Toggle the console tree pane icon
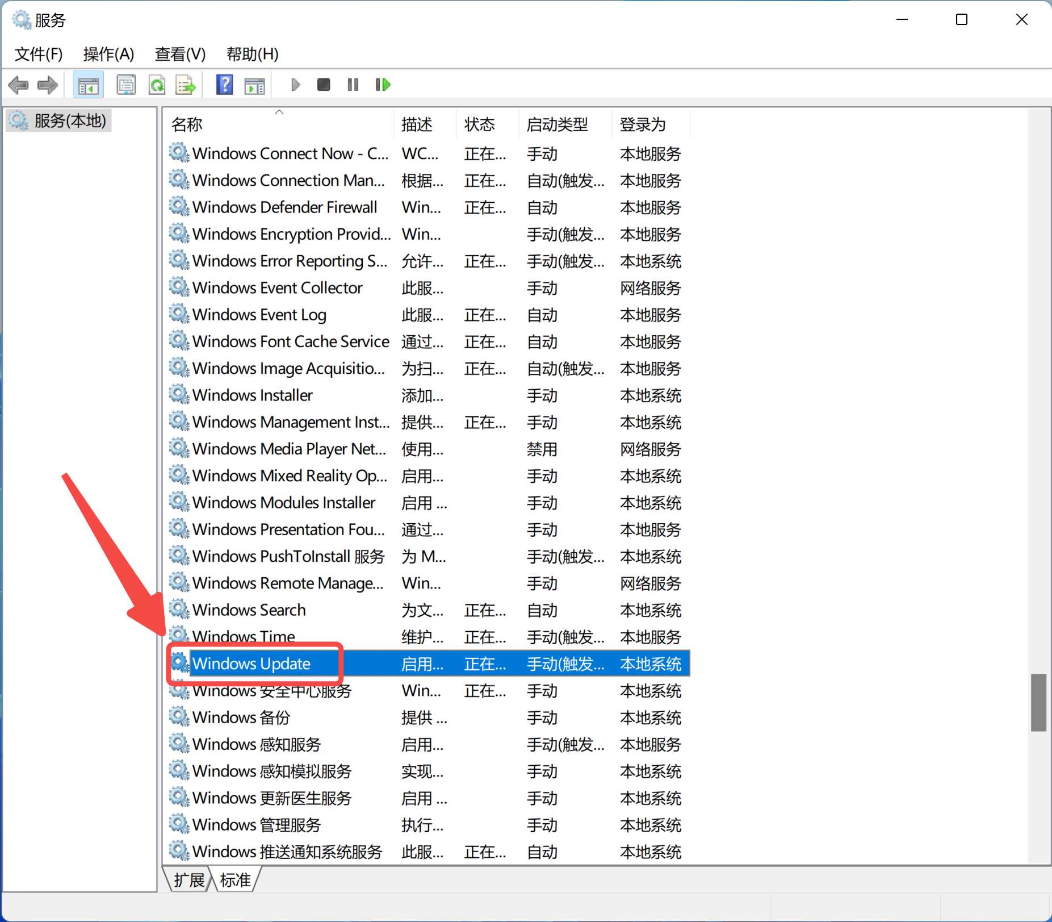 88,85
